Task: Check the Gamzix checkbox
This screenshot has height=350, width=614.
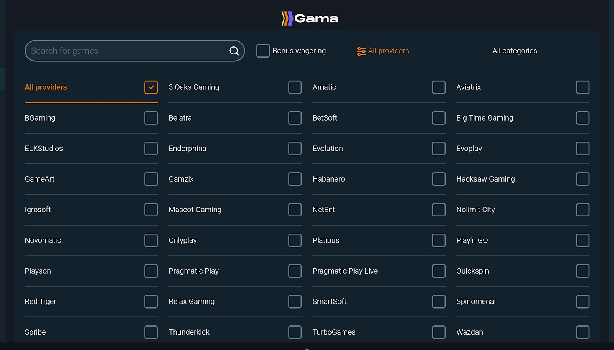Action: click(295, 179)
